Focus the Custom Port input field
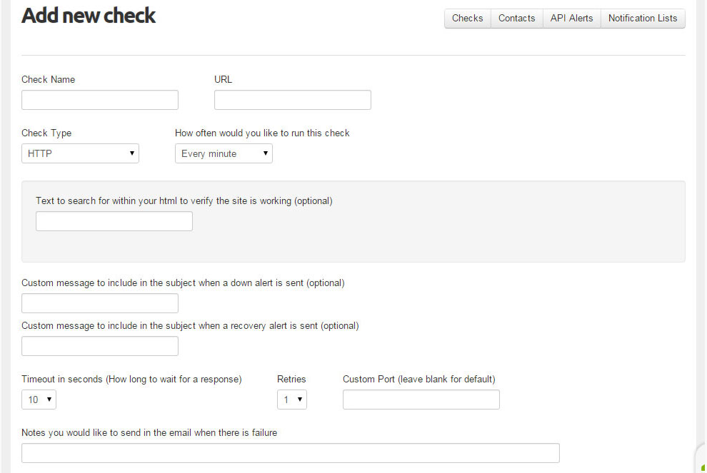Viewport: 707px width, 473px height. (421, 400)
